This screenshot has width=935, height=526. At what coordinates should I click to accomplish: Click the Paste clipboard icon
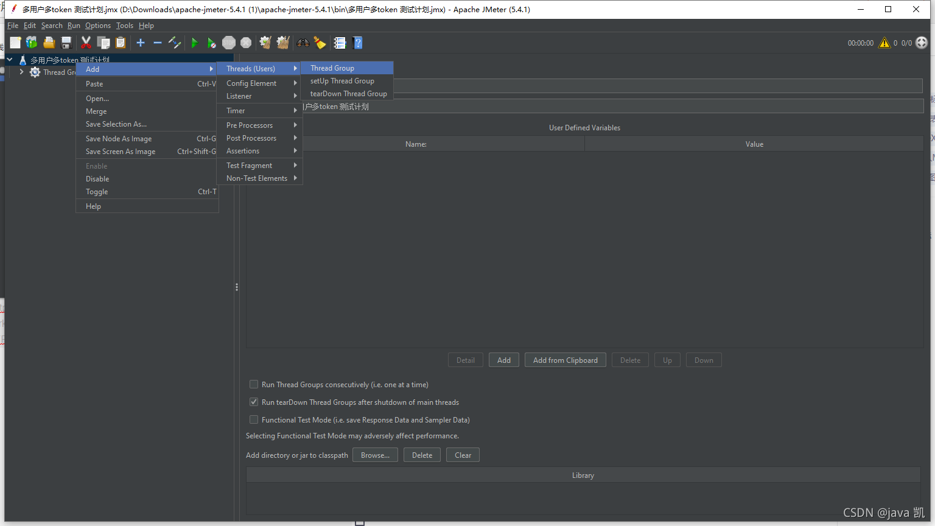tap(121, 43)
